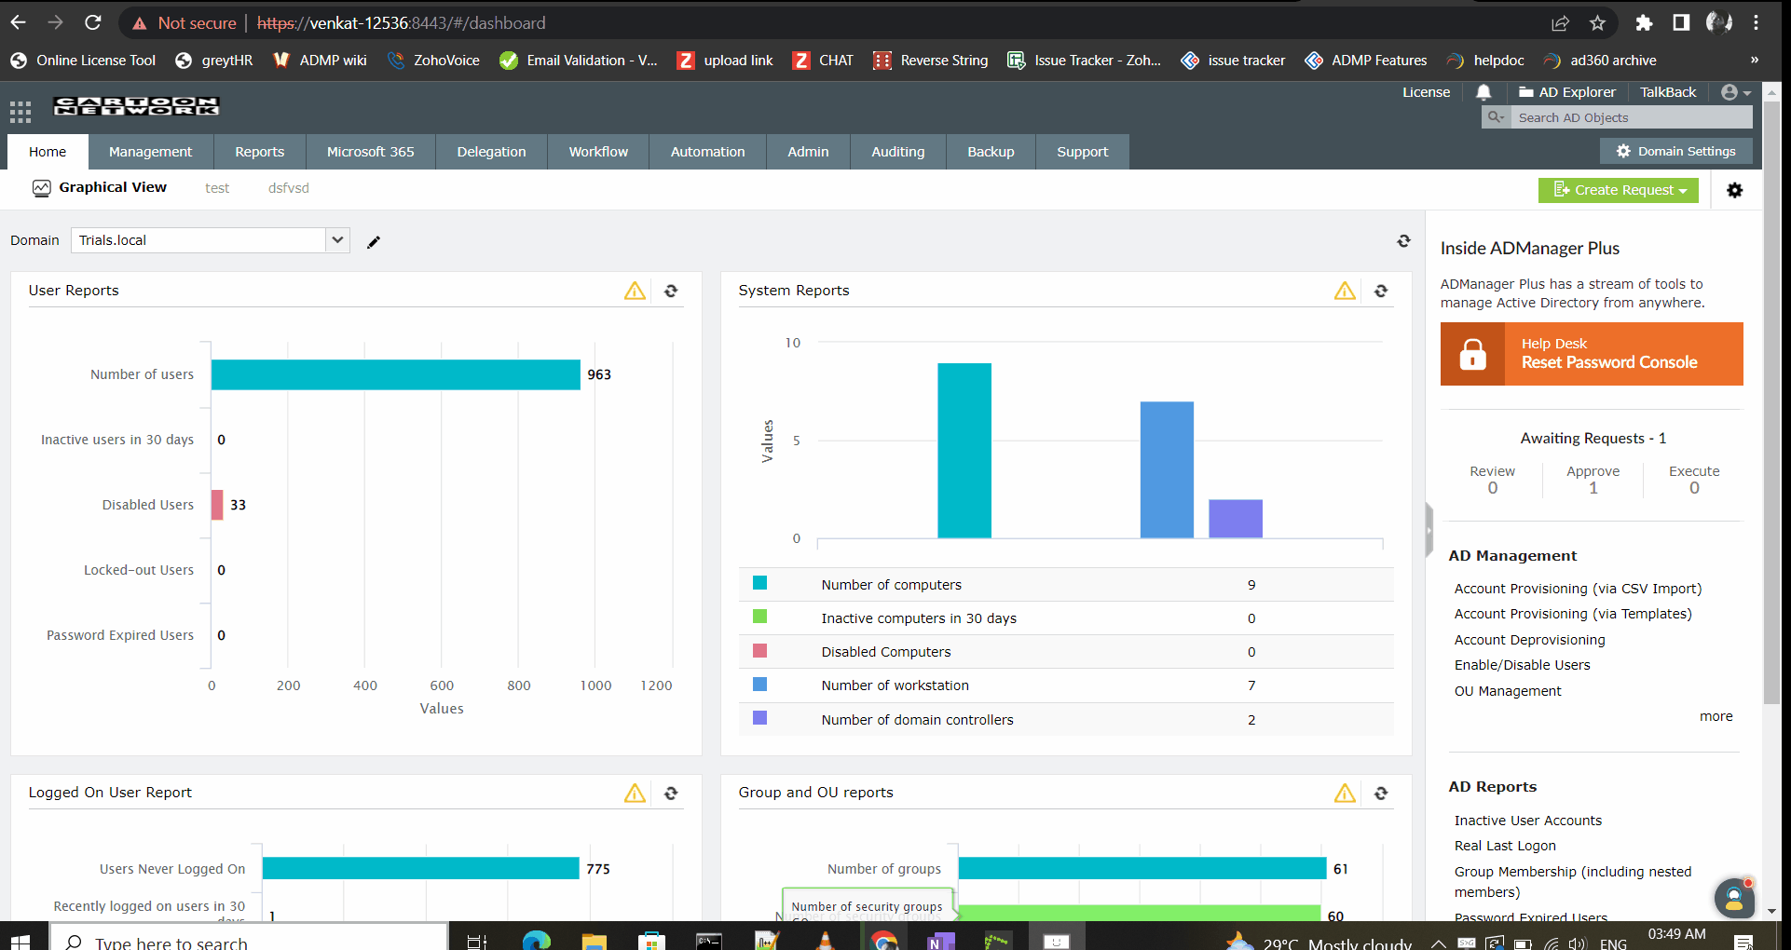Open the Domain dropdown showing Trials.local

pyautogui.click(x=210, y=240)
